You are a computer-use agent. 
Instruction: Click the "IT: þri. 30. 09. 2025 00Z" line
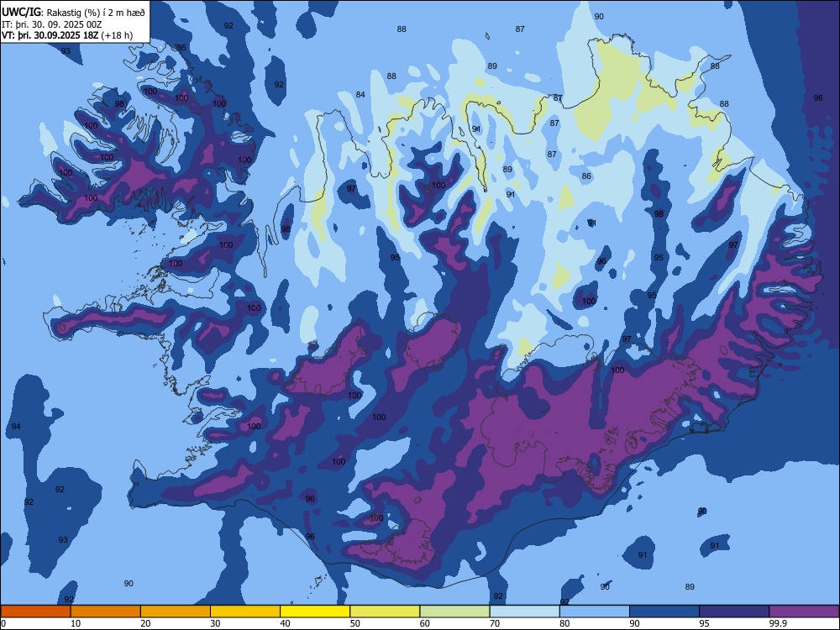[51, 24]
